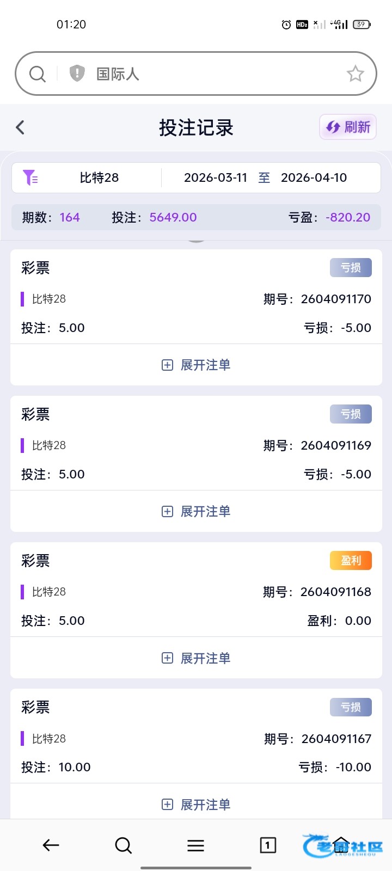Image resolution: width=392 pixels, height=871 pixels.
Task: Open the browser hamburger menu
Action: [x=195, y=845]
